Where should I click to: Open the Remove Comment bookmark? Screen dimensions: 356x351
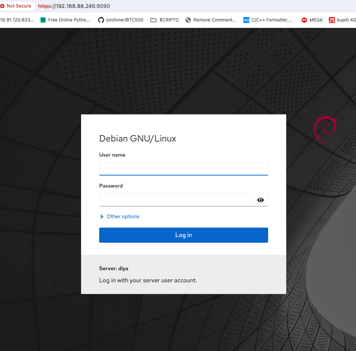[211, 20]
